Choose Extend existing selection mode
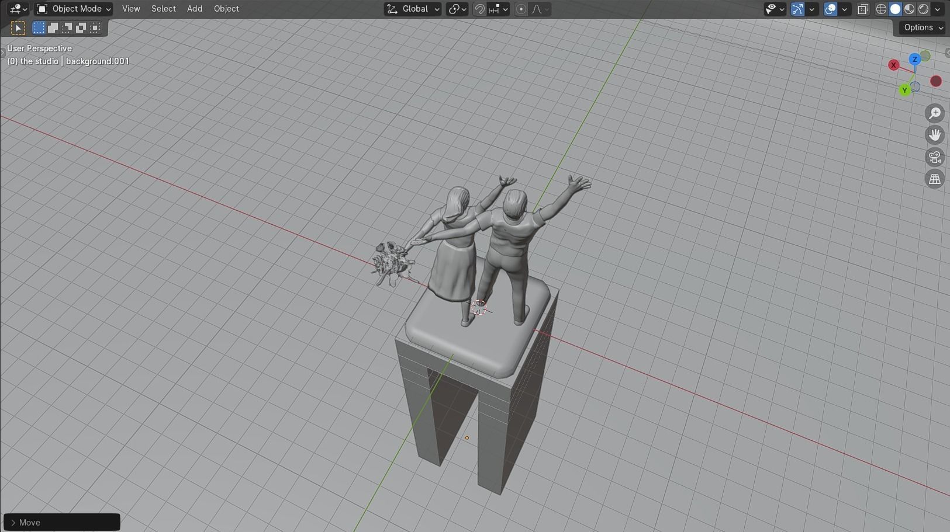 53,27
